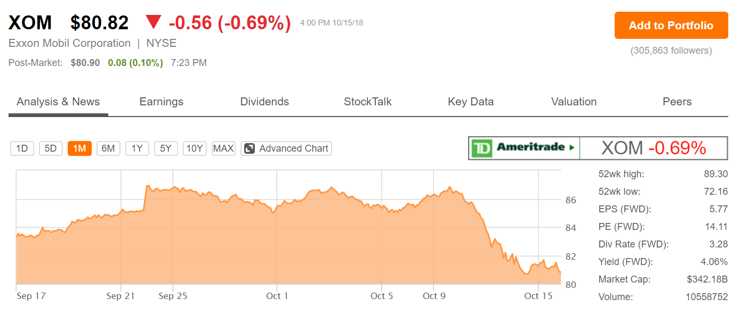Show the MAX chart range
This screenshot has height=315, width=740.
[x=223, y=148]
